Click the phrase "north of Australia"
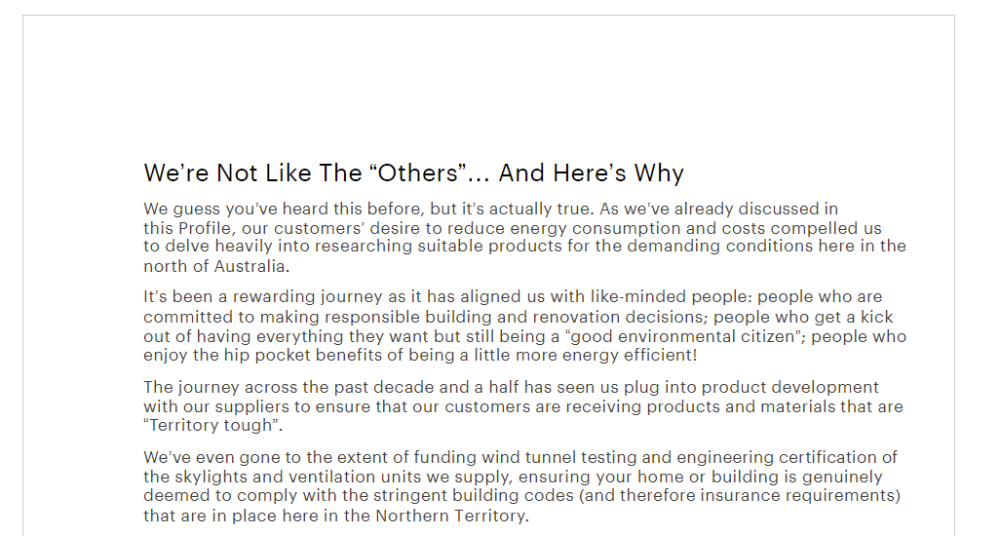Viewport: 1000px width, 536px height. (x=215, y=266)
